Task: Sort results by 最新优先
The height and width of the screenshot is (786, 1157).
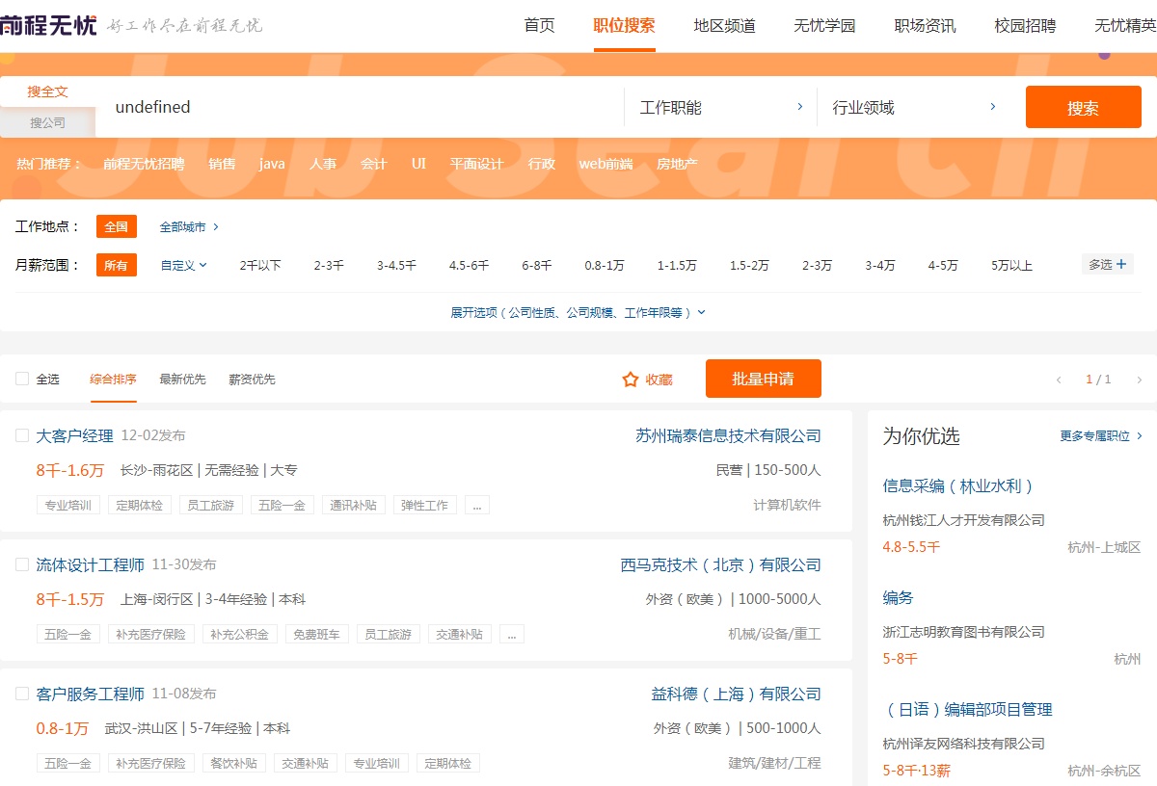Action: [x=182, y=380]
